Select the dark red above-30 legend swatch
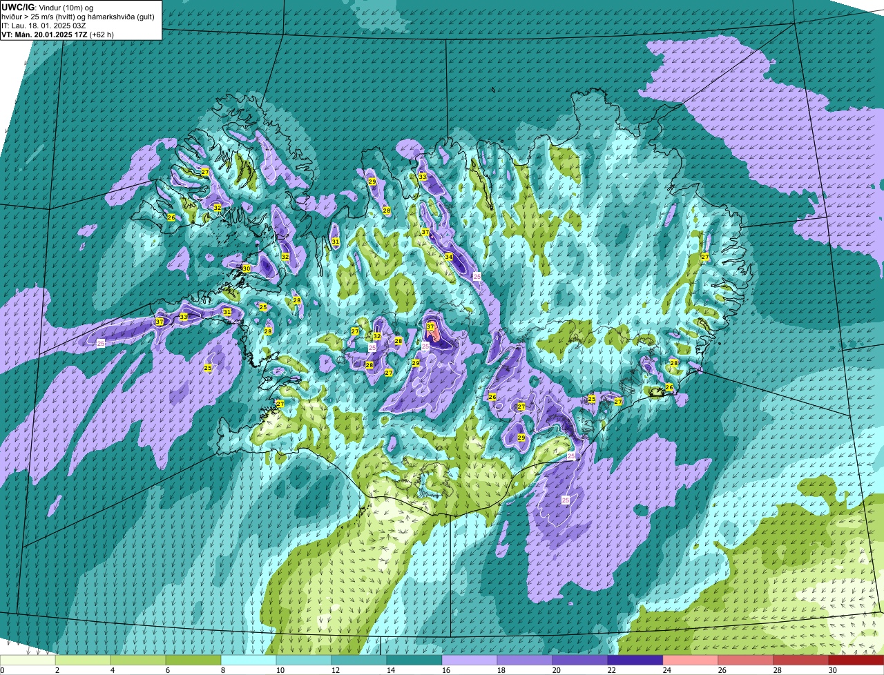 point(856,660)
